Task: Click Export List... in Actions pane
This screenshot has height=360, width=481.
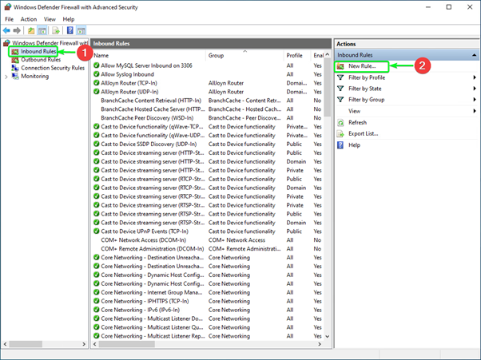Action: [x=364, y=134]
